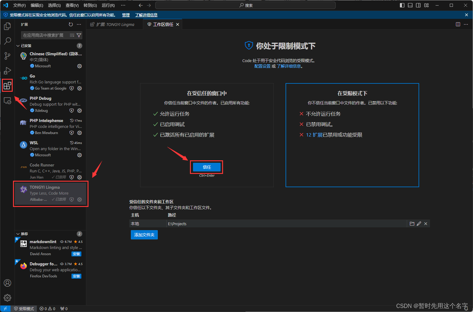Click the command center search box

(246, 5)
